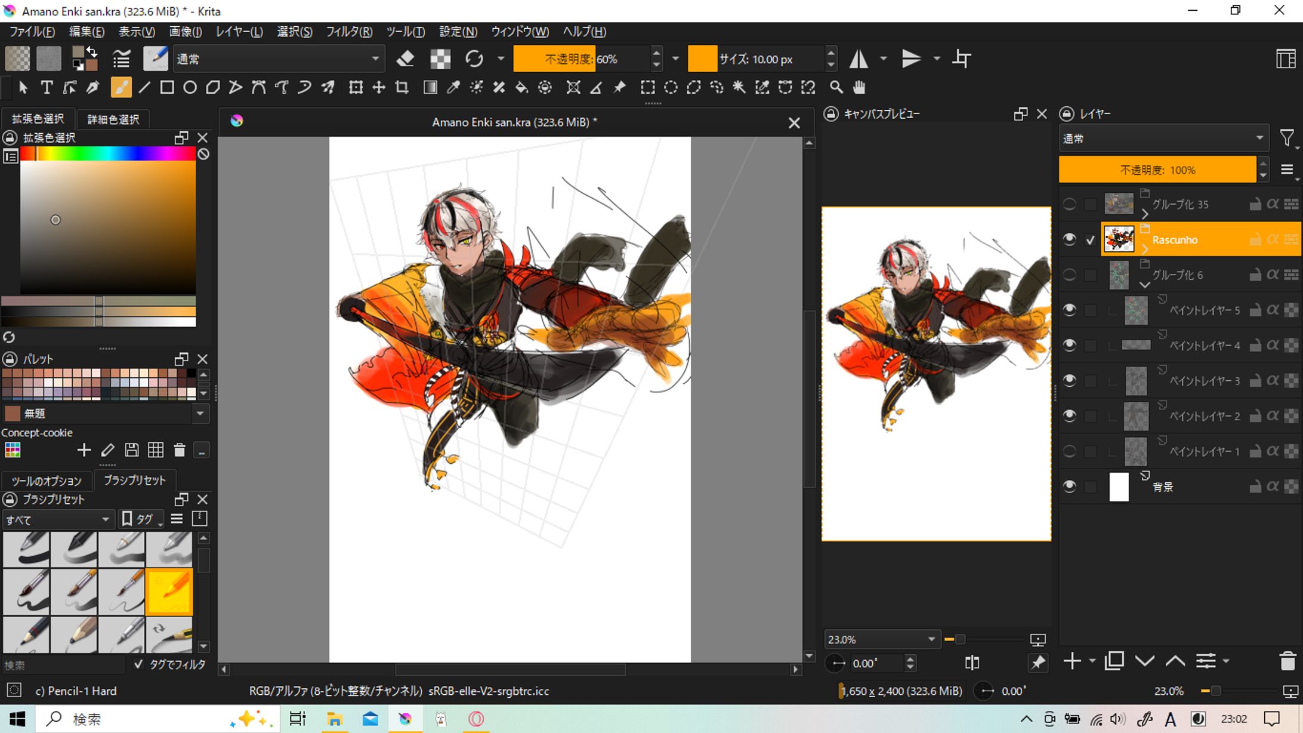This screenshot has height=733, width=1303.
Task: Select the Fill bucket tool
Action: tap(521, 88)
